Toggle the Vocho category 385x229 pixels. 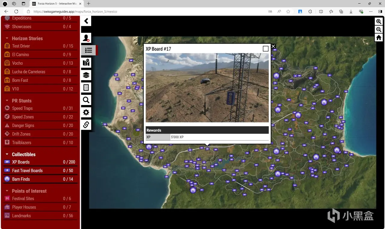[41, 63]
